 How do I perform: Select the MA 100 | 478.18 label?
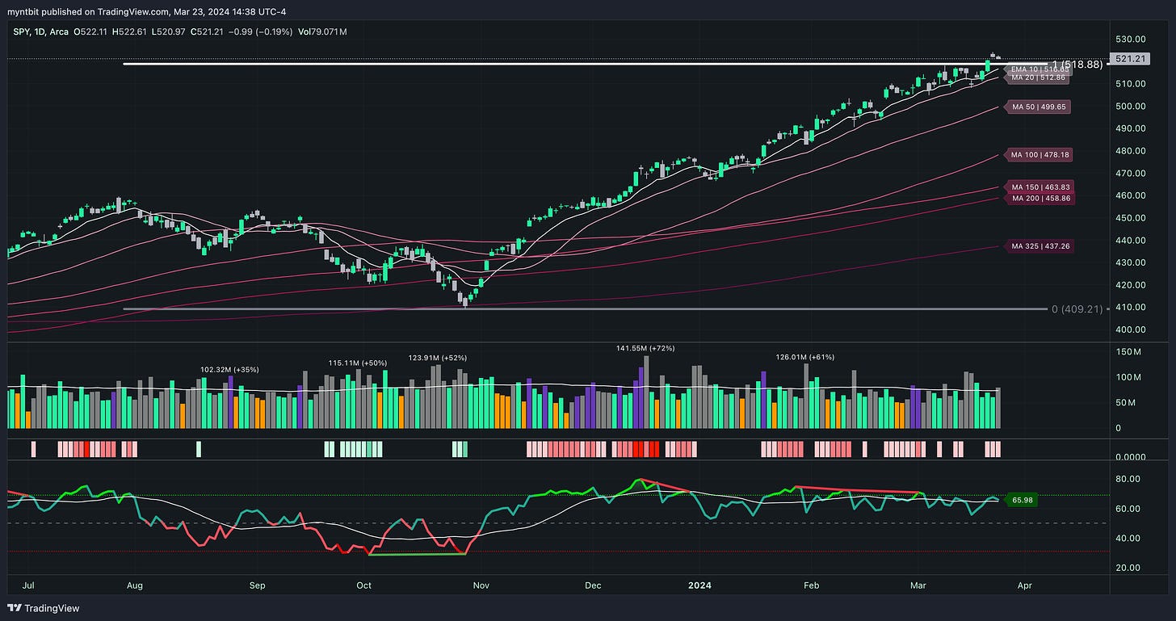click(x=1039, y=153)
